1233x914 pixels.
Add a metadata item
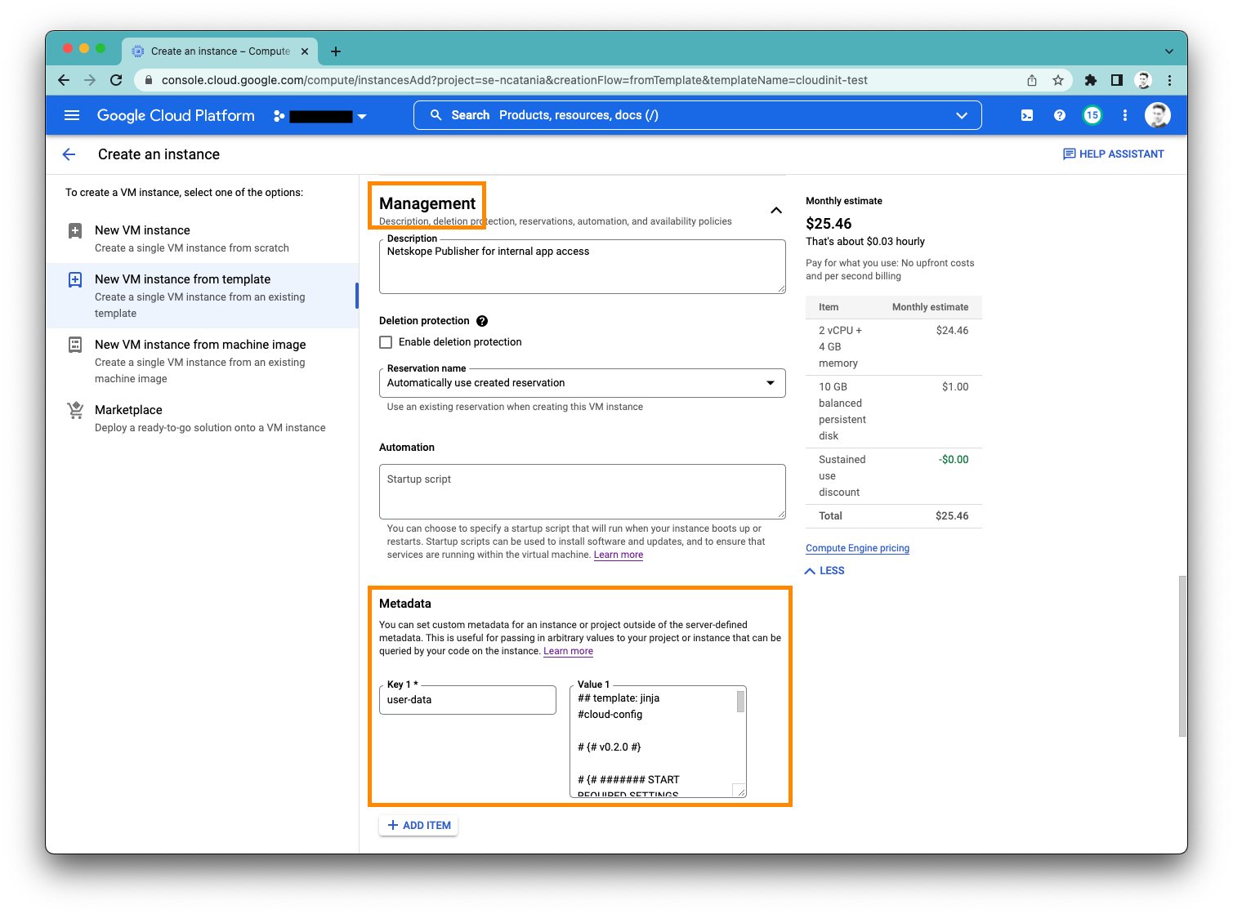[418, 825]
